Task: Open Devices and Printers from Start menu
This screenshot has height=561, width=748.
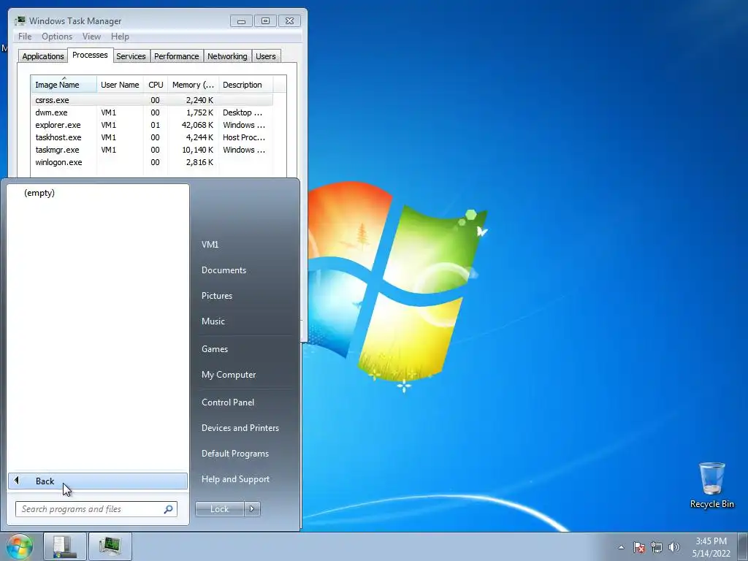Action: click(x=240, y=428)
